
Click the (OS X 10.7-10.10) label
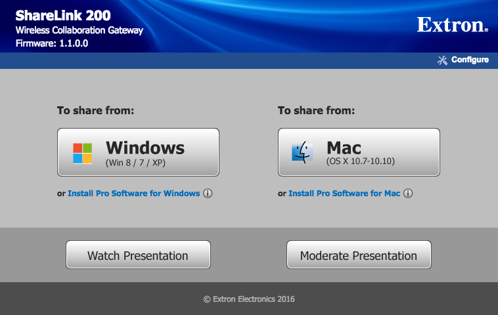[x=361, y=161]
